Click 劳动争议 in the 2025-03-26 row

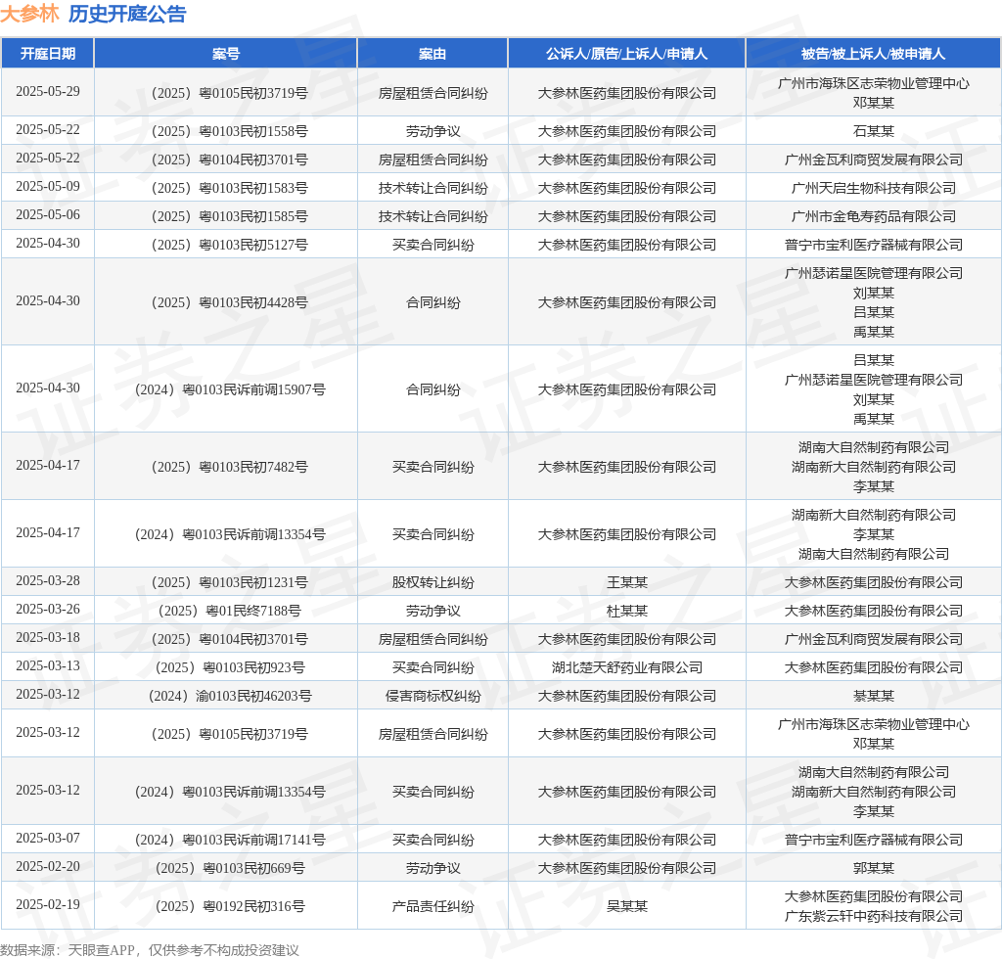[433, 611]
